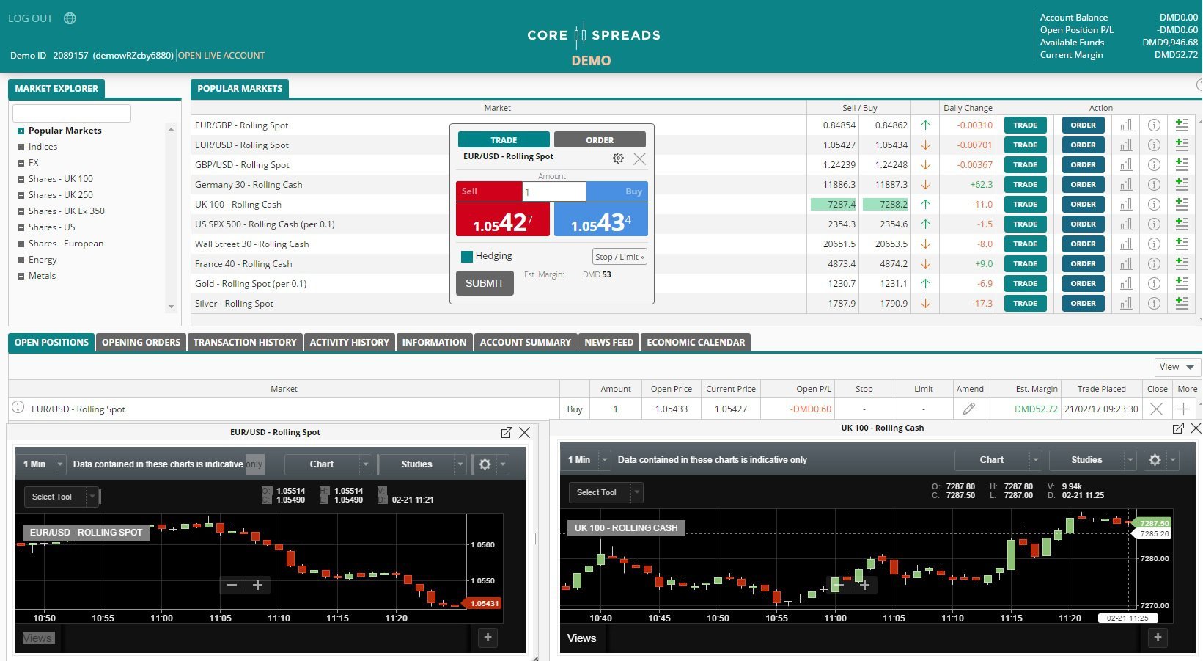Add view on UK 100 chart plus button
The height and width of the screenshot is (661, 1203).
pos(1158,638)
